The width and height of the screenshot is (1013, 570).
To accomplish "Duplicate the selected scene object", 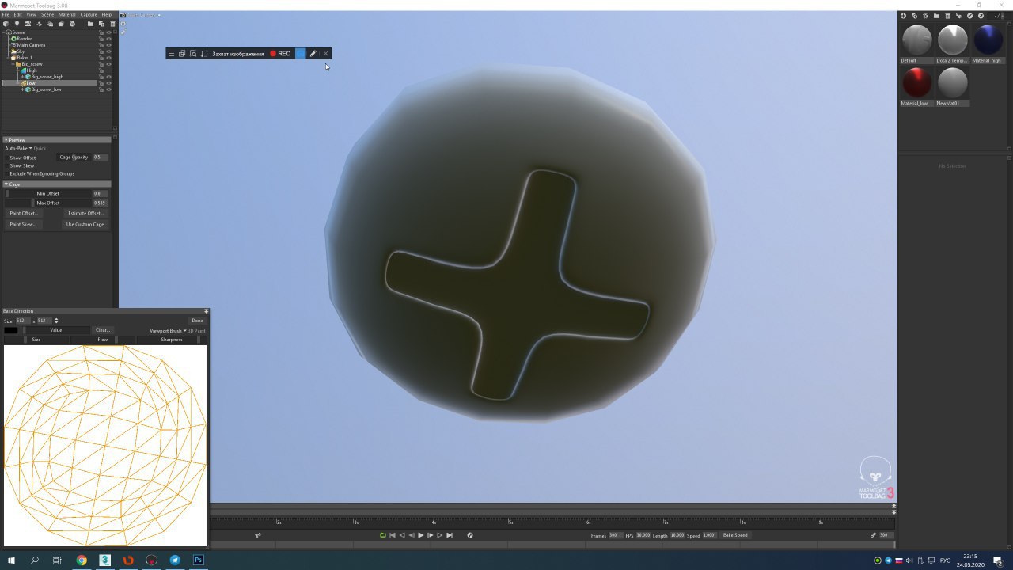I will tap(101, 24).
